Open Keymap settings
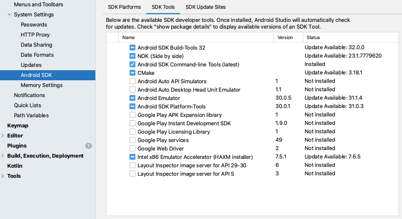This screenshot has width=402, height=219. 18,125
